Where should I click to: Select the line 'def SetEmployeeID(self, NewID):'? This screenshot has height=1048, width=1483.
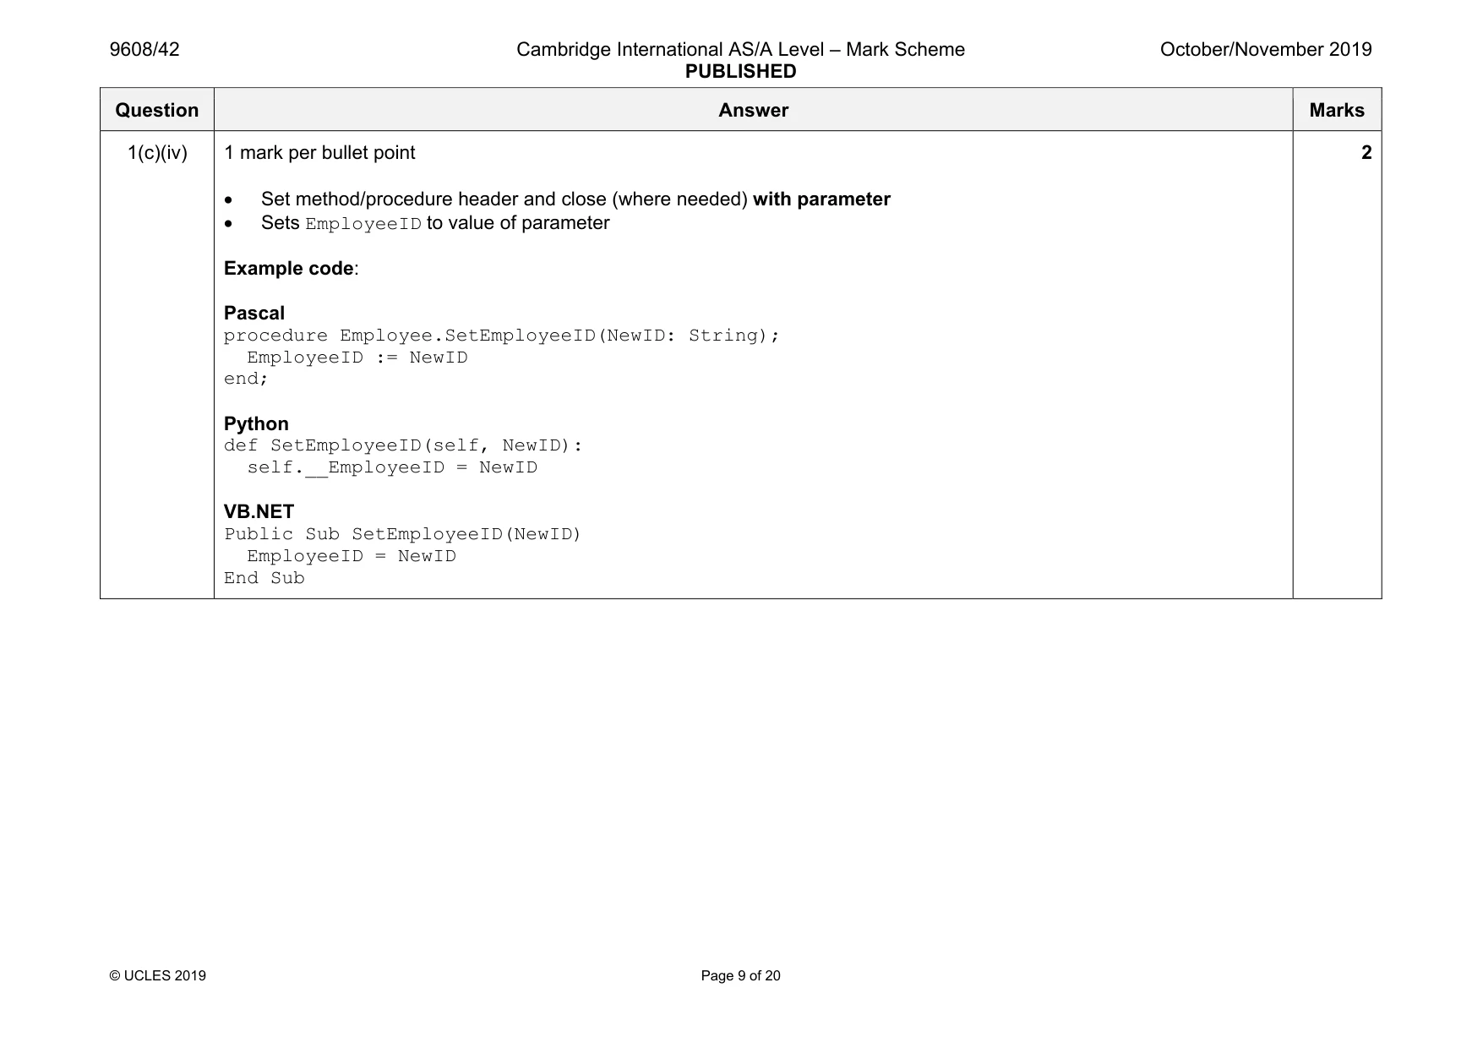[403, 445]
